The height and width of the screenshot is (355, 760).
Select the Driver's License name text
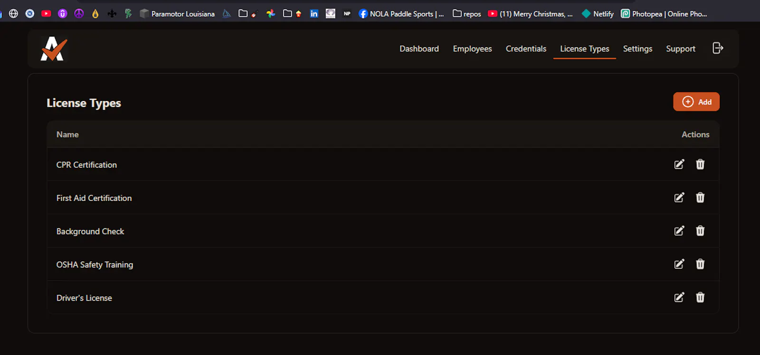tap(84, 298)
